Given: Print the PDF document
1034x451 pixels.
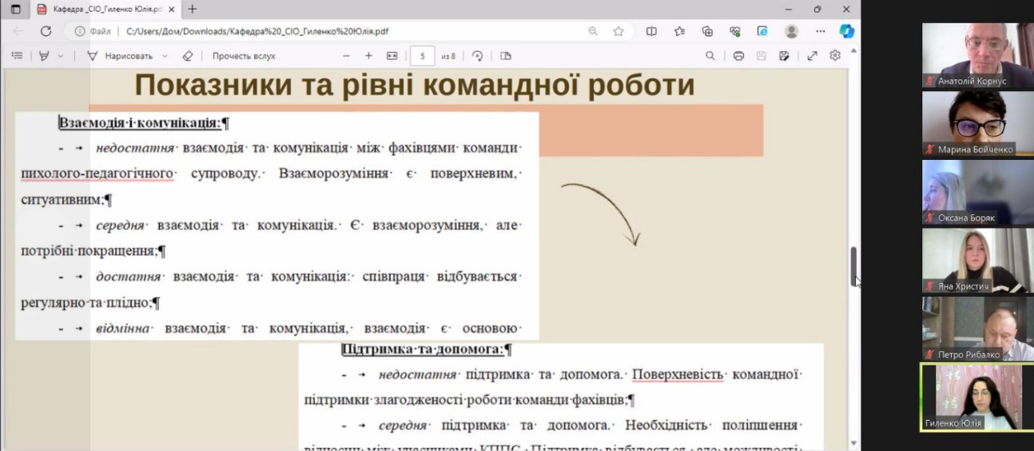Looking at the screenshot, I should click(x=738, y=56).
